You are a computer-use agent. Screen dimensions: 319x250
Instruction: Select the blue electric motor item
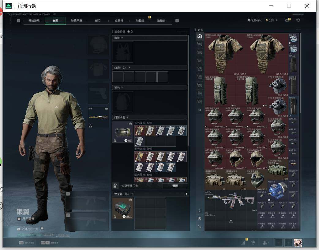pos(278,191)
